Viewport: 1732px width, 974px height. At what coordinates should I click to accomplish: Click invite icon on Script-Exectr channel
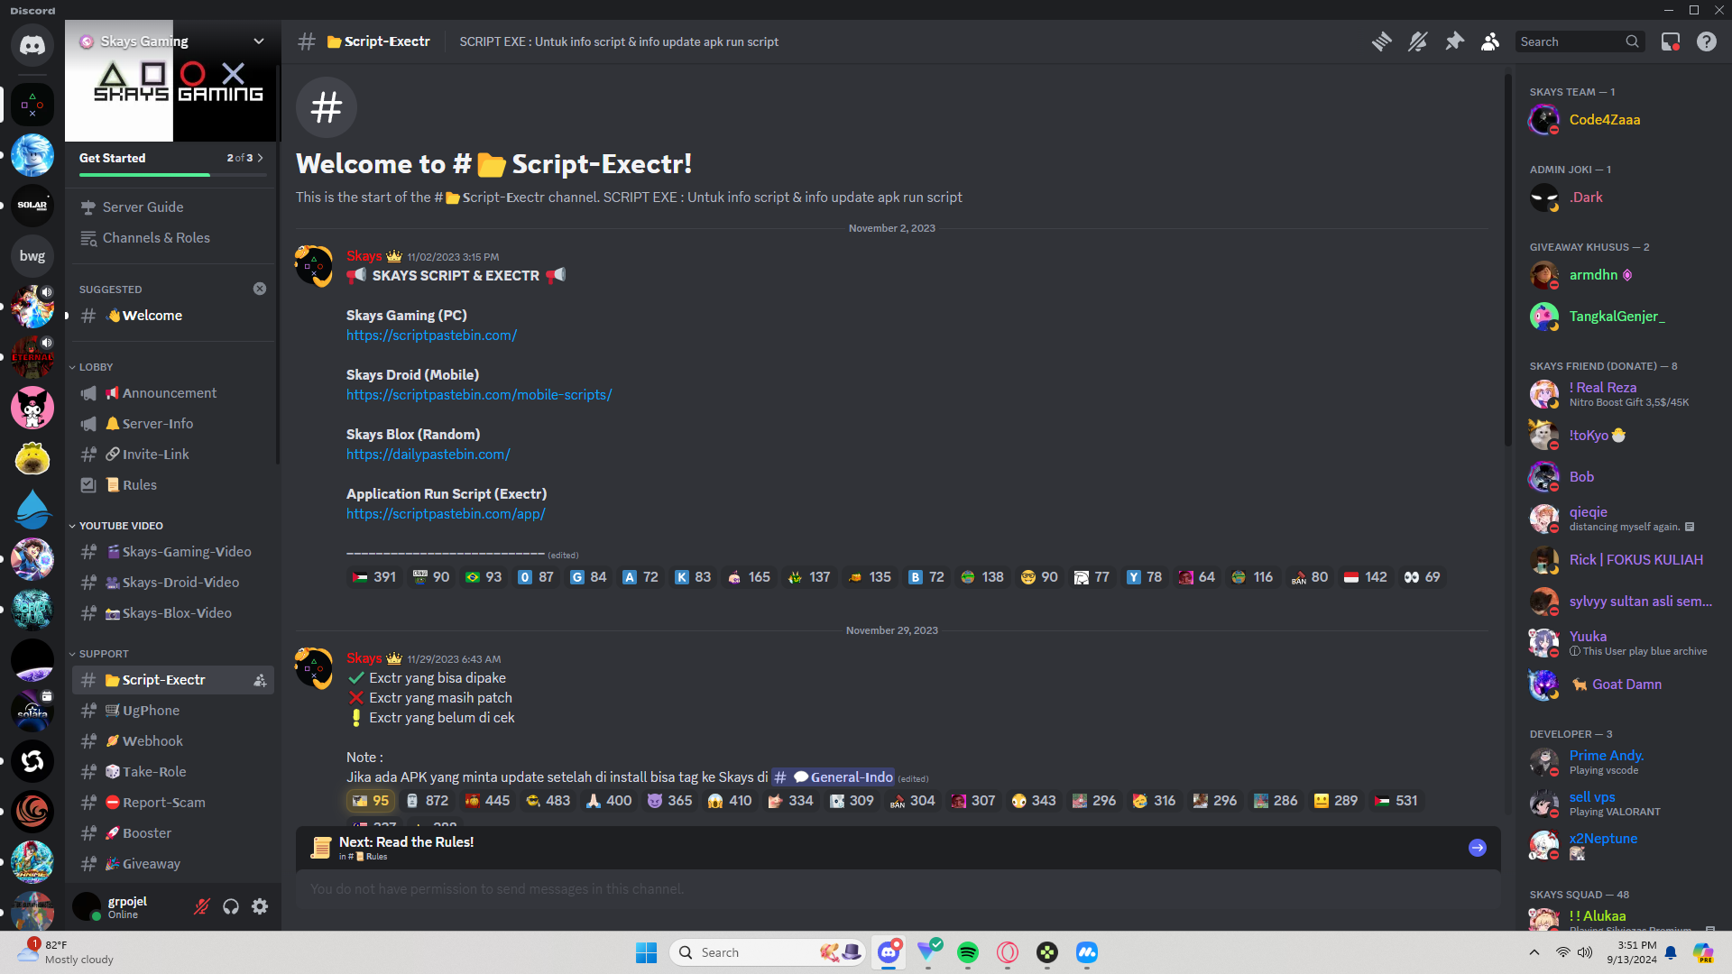click(x=260, y=680)
